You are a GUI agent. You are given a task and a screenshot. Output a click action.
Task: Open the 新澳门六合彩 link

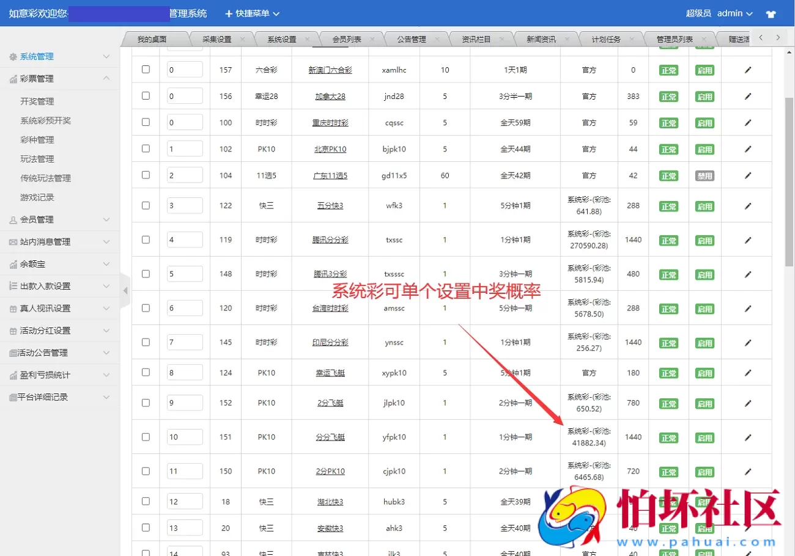coord(330,69)
